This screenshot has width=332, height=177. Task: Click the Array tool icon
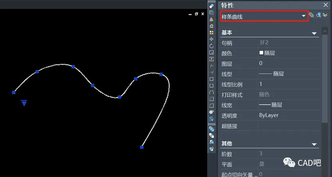coord(211,32)
